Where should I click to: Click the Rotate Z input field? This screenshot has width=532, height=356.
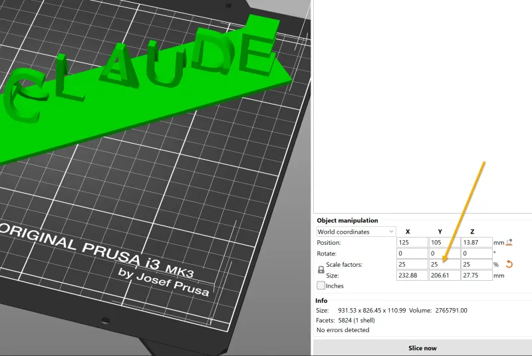(x=476, y=253)
